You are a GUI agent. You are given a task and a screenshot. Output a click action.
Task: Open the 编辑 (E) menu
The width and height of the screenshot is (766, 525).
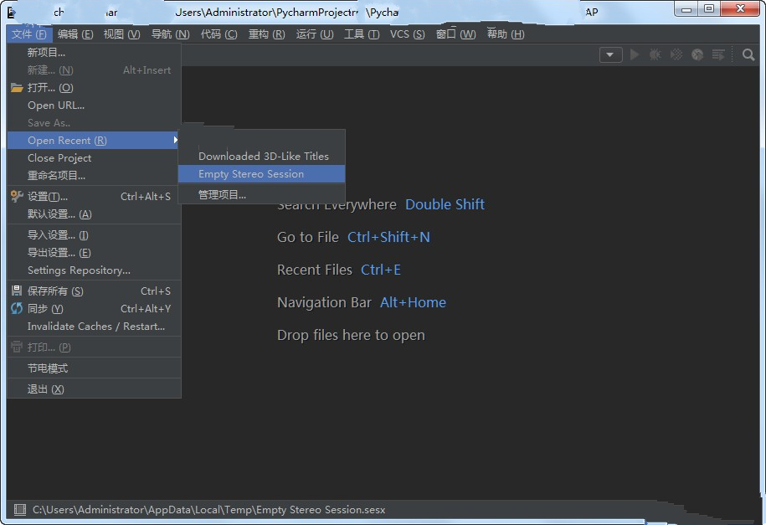point(75,34)
